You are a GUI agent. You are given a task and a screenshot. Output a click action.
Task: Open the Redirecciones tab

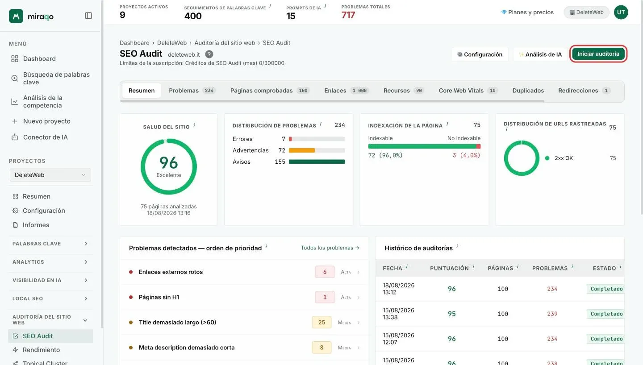(x=584, y=91)
